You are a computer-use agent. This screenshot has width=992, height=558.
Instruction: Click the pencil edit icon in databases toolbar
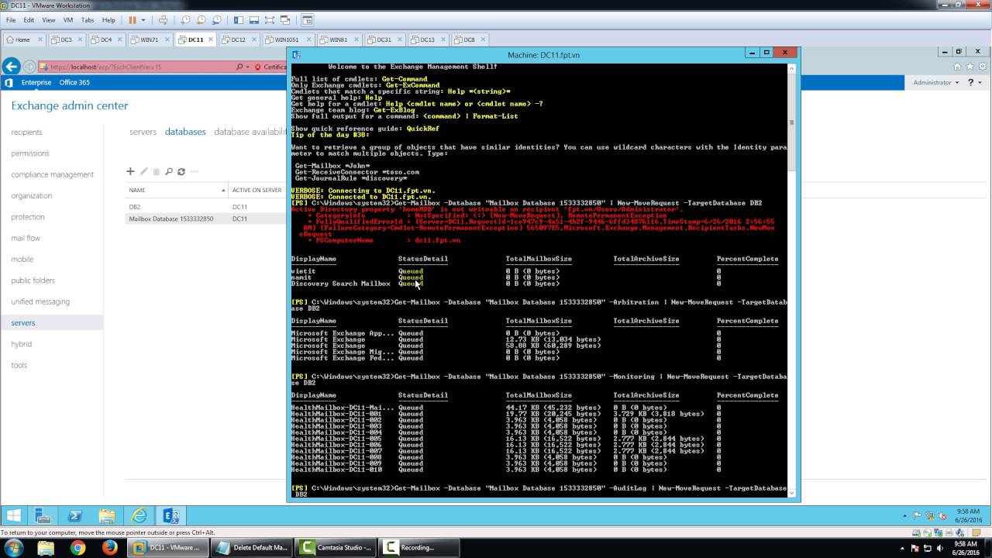click(x=143, y=171)
